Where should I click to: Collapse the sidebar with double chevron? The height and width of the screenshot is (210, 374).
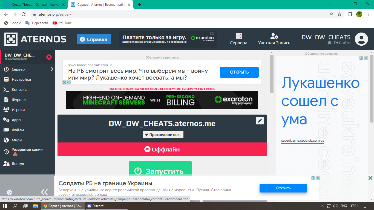coord(44,192)
